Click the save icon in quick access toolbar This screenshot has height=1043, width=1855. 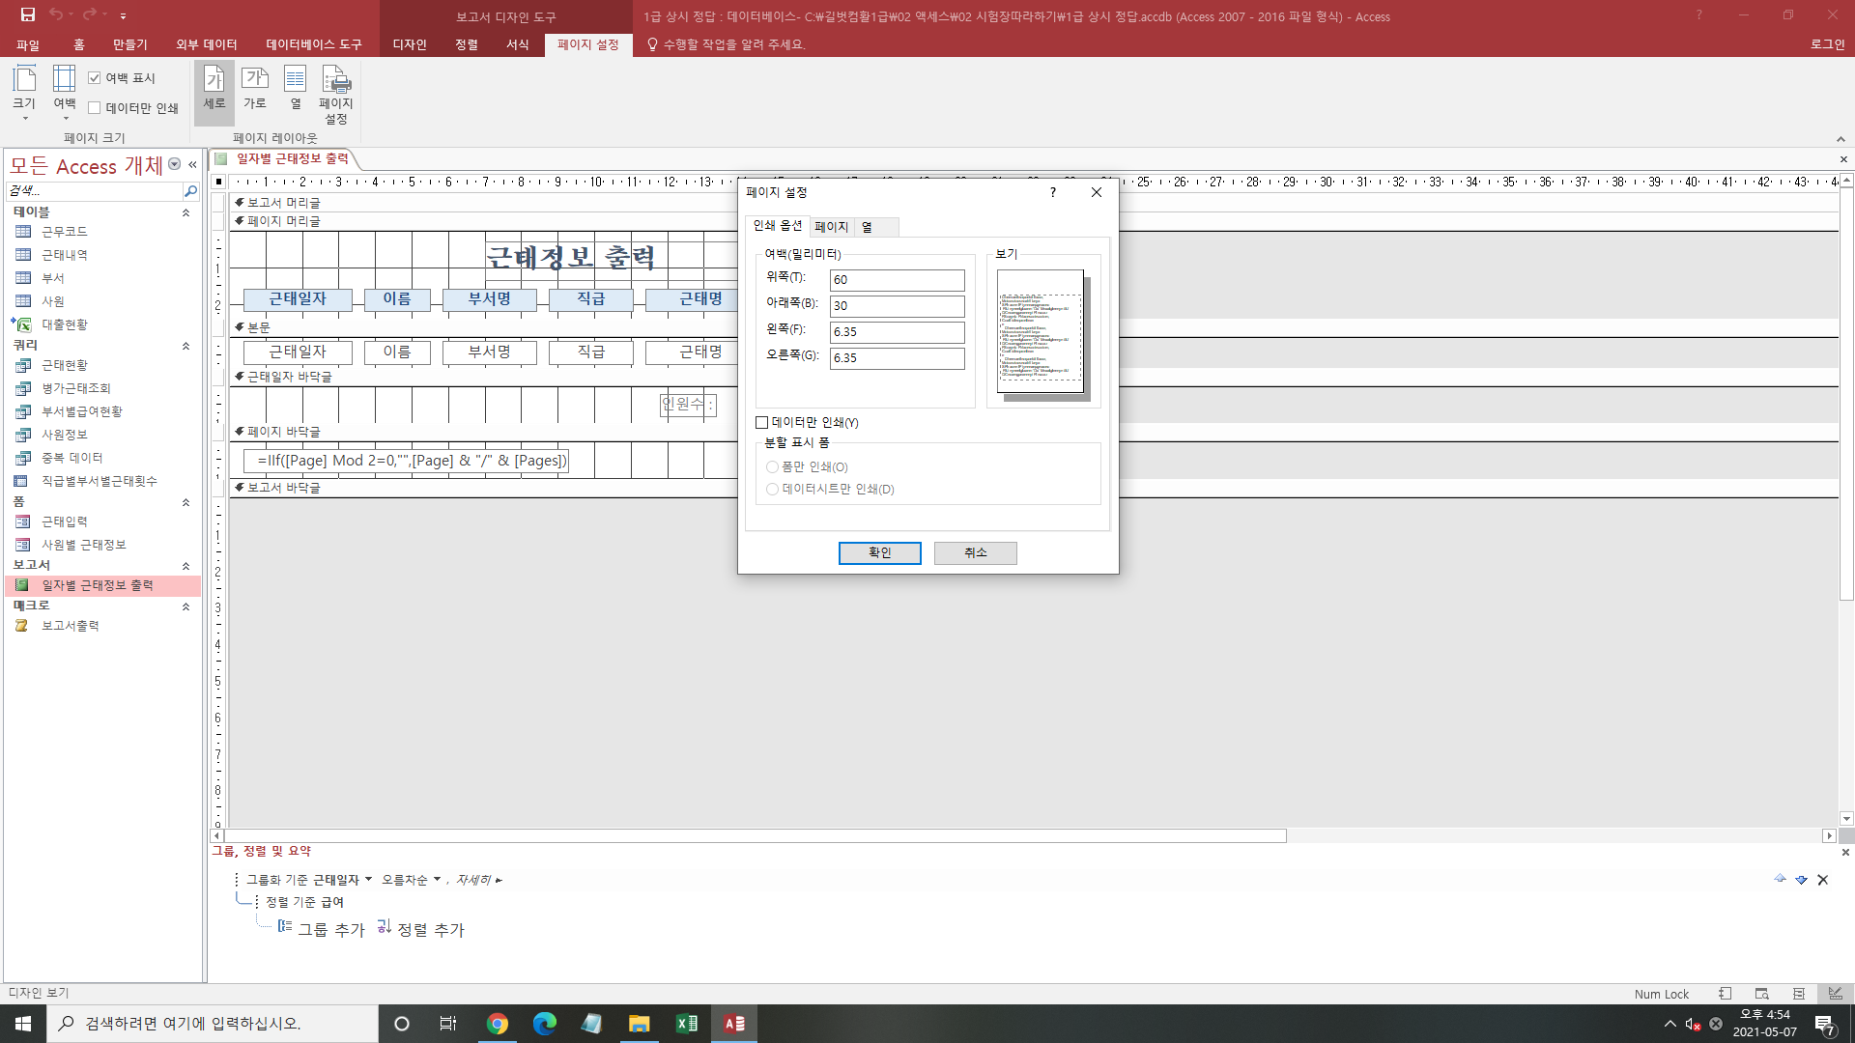tap(27, 14)
